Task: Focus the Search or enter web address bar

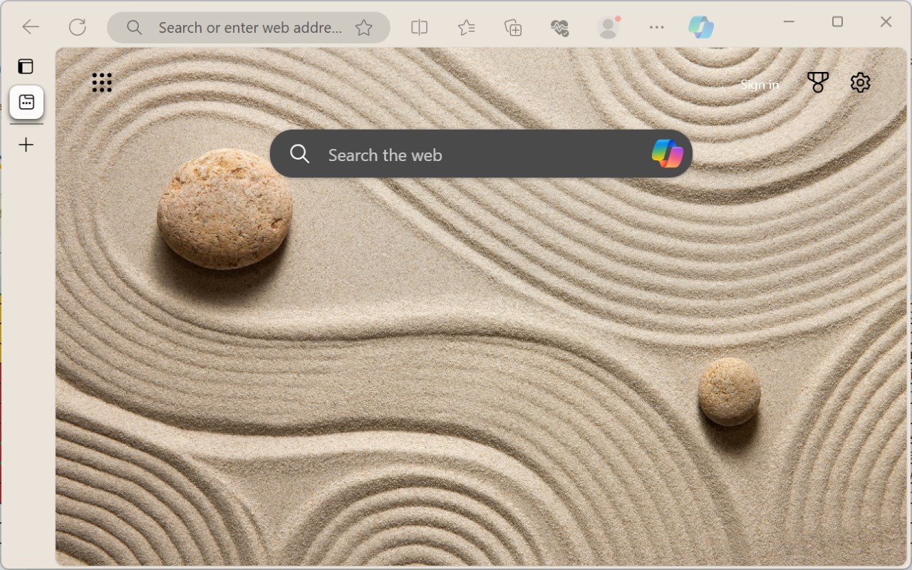Action: click(249, 27)
